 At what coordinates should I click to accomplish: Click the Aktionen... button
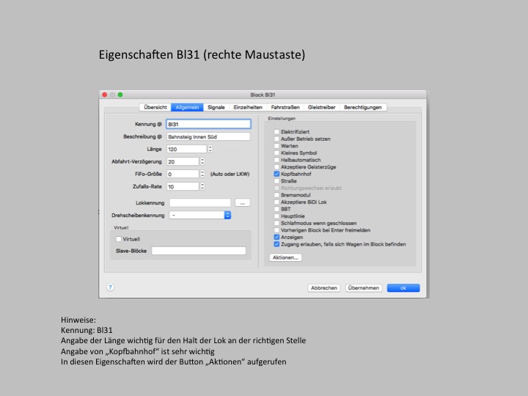(286, 257)
